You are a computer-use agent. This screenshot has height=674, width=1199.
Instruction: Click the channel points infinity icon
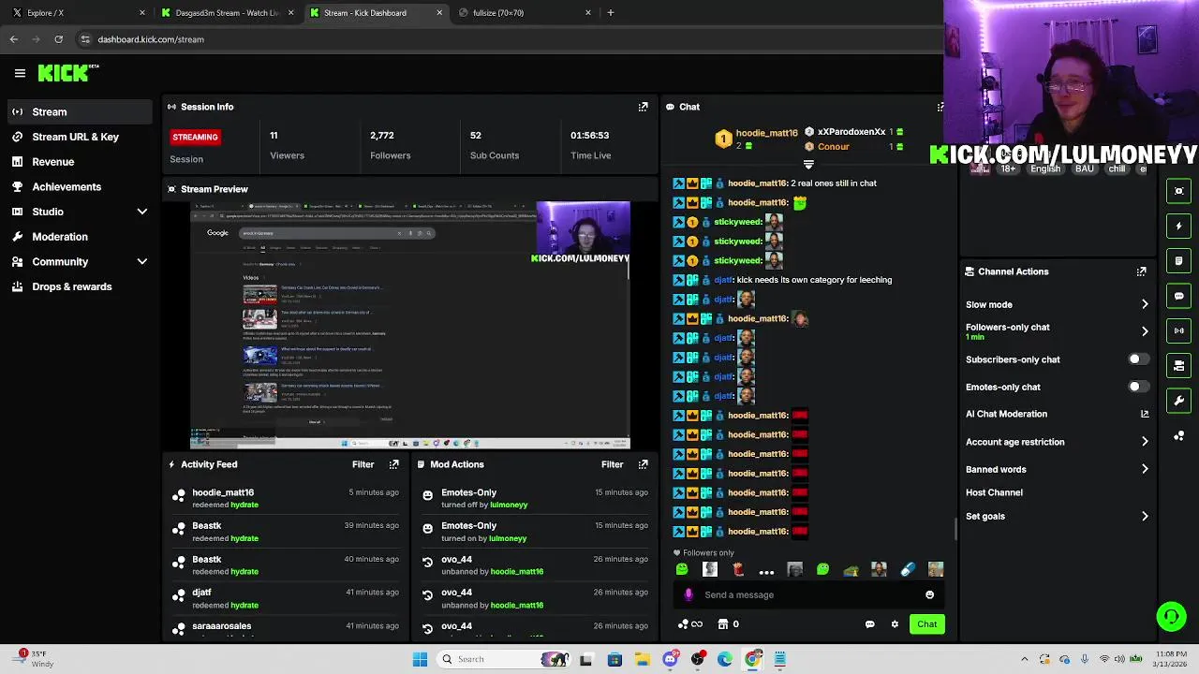click(x=690, y=624)
